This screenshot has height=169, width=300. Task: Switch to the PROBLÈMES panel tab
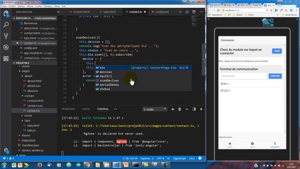(x=68, y=109)
